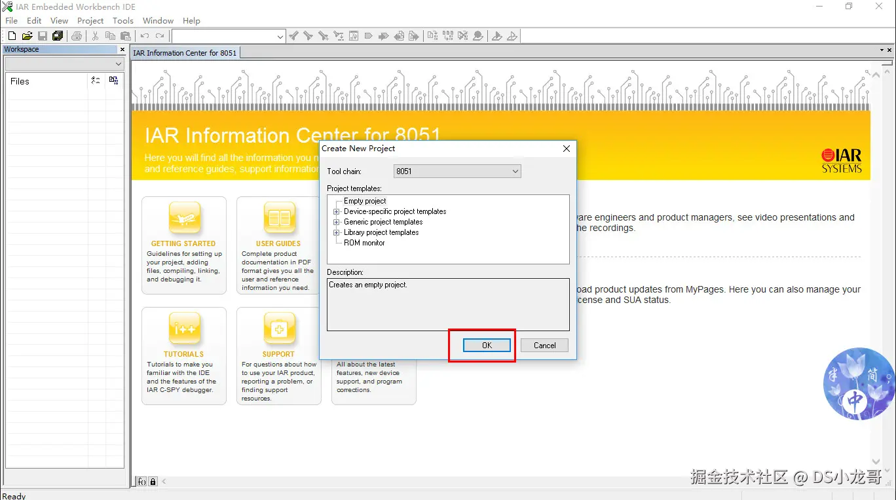Click the Stop Build toolbar icon

(463, 36)
